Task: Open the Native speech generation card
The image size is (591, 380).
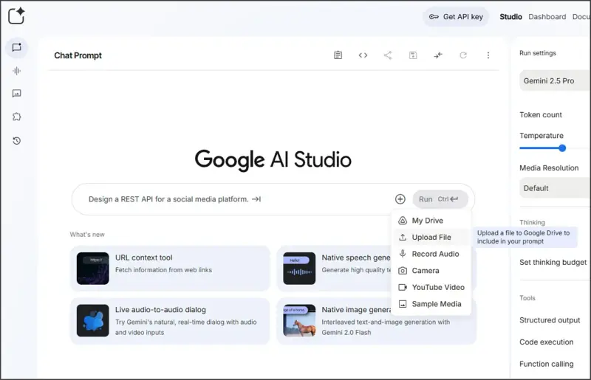Action: tap(335, 269)
